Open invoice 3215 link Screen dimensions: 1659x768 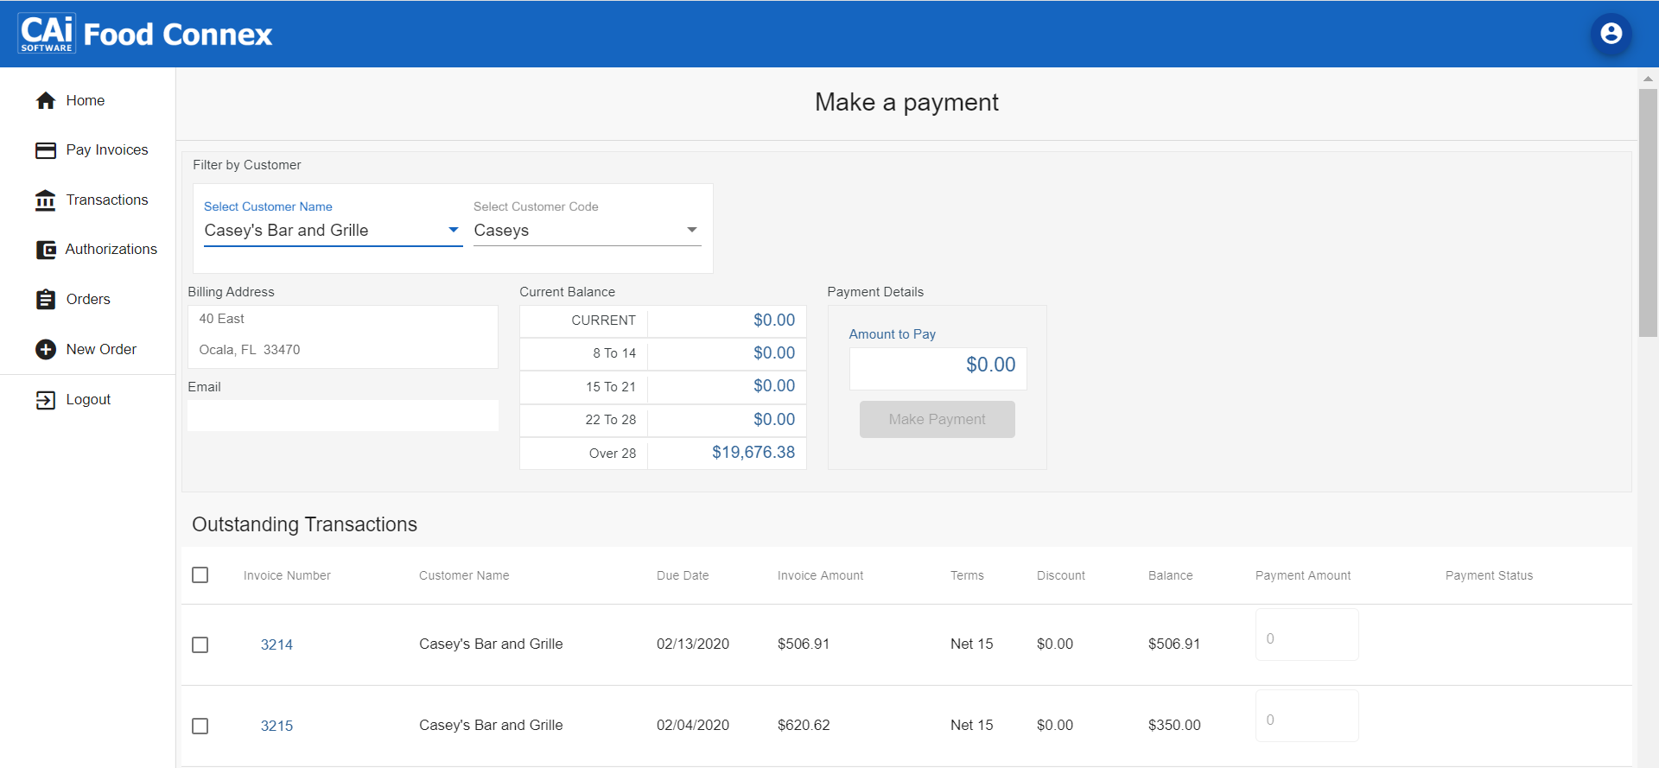[x=276, y=727]
